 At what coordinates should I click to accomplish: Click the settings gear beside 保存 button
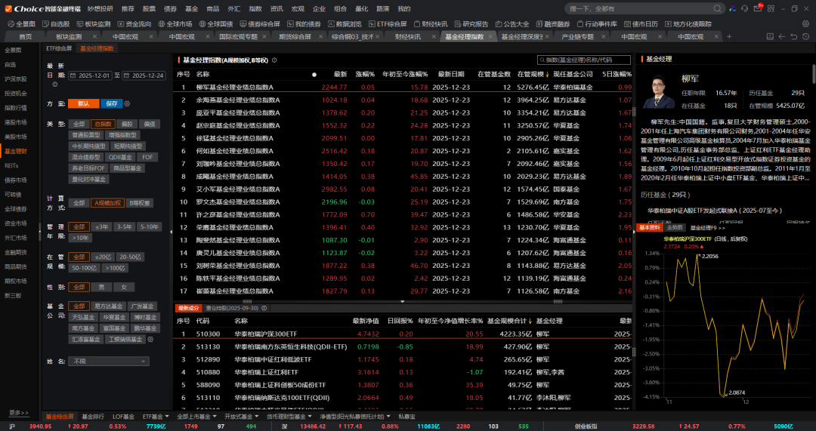click(x=127, y=103)
